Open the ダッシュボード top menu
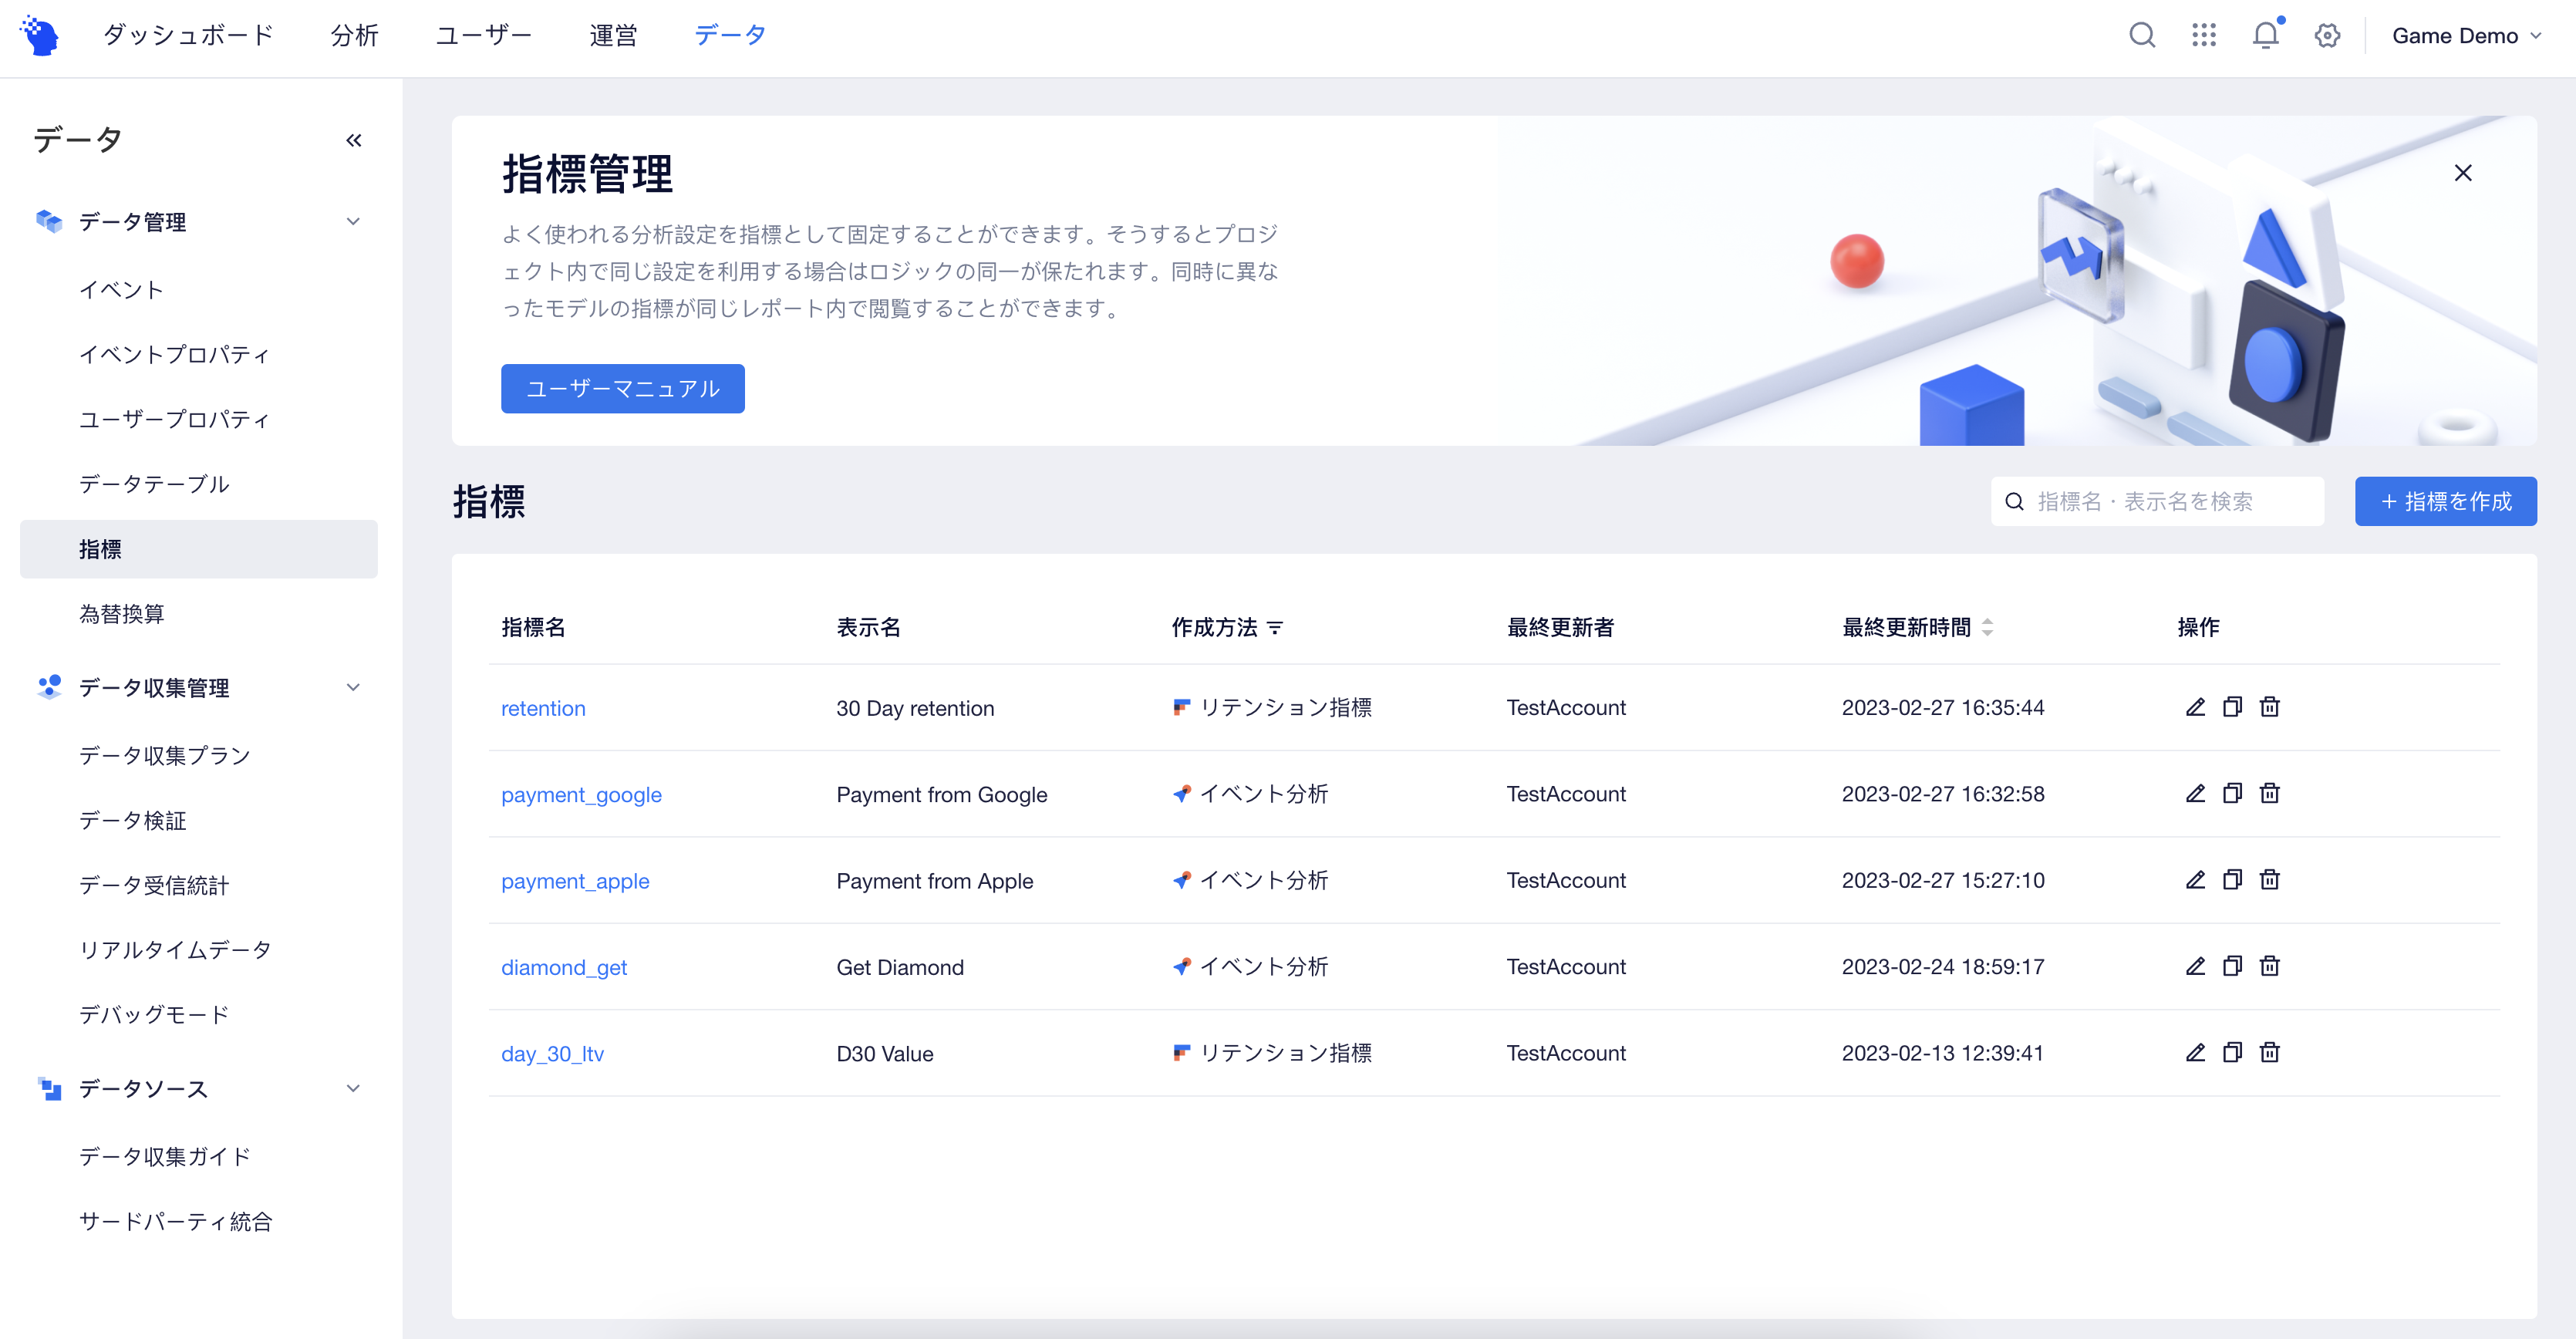 188,36
